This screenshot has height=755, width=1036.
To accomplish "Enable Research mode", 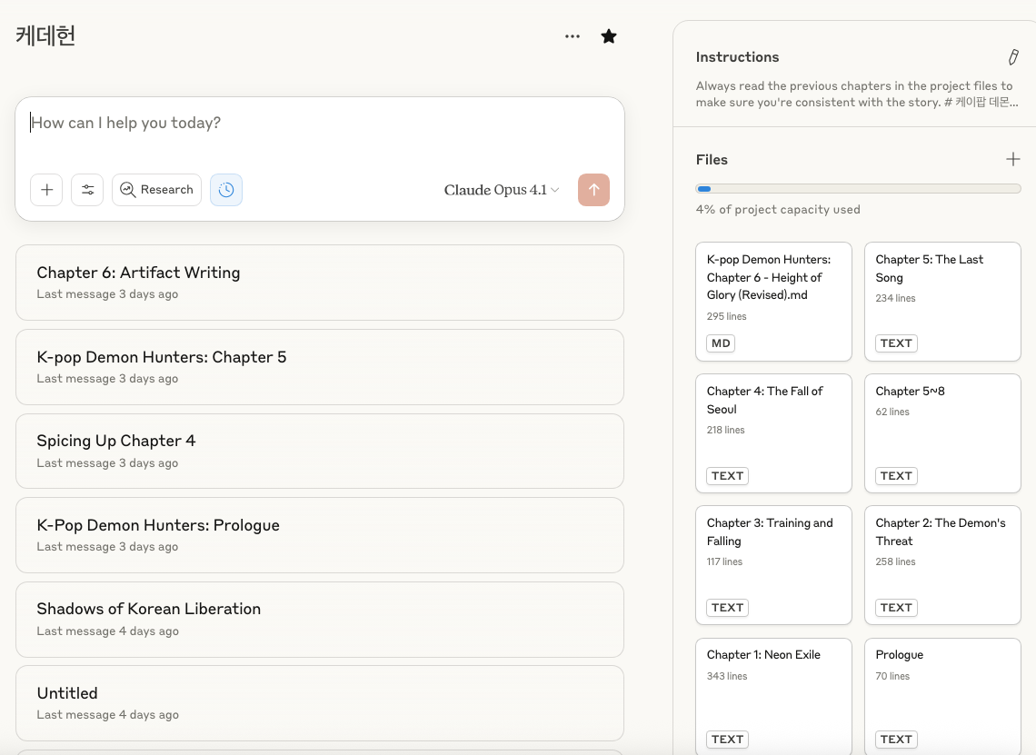I will (x=156, y=190).
